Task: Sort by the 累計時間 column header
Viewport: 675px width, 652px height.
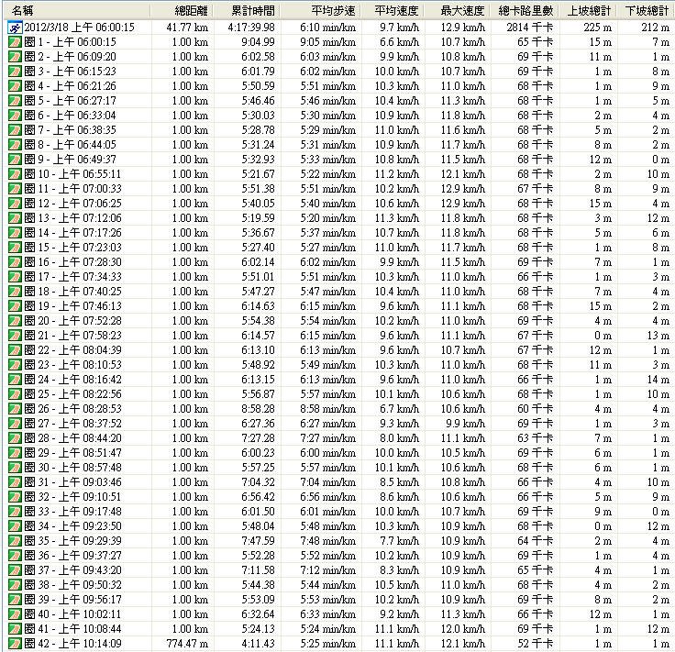Action: [x=247, y=11]
